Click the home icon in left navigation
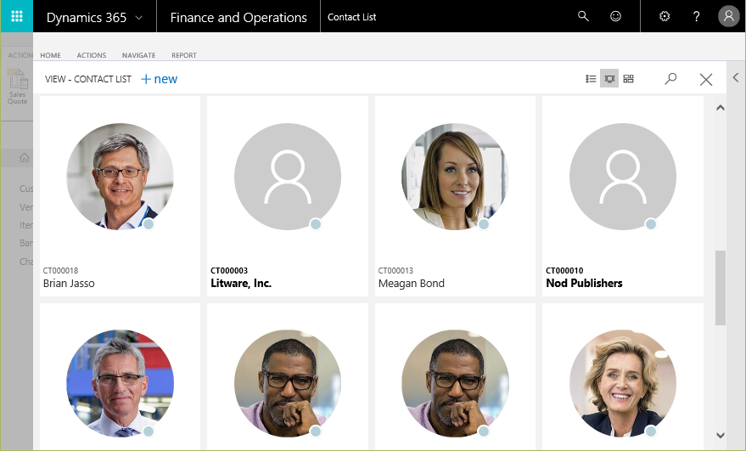Screen dimensions: 746x451 tap(25, 158)
